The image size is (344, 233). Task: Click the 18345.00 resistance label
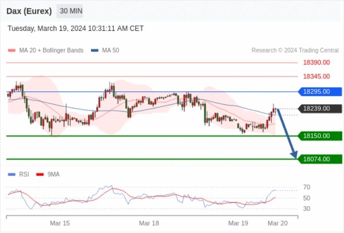pyautogui.click(x=316, y=77)
